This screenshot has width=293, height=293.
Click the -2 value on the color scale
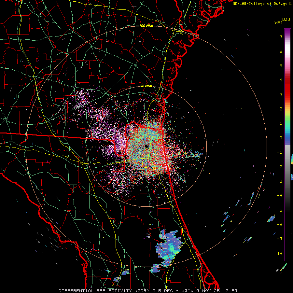point(280,167)
